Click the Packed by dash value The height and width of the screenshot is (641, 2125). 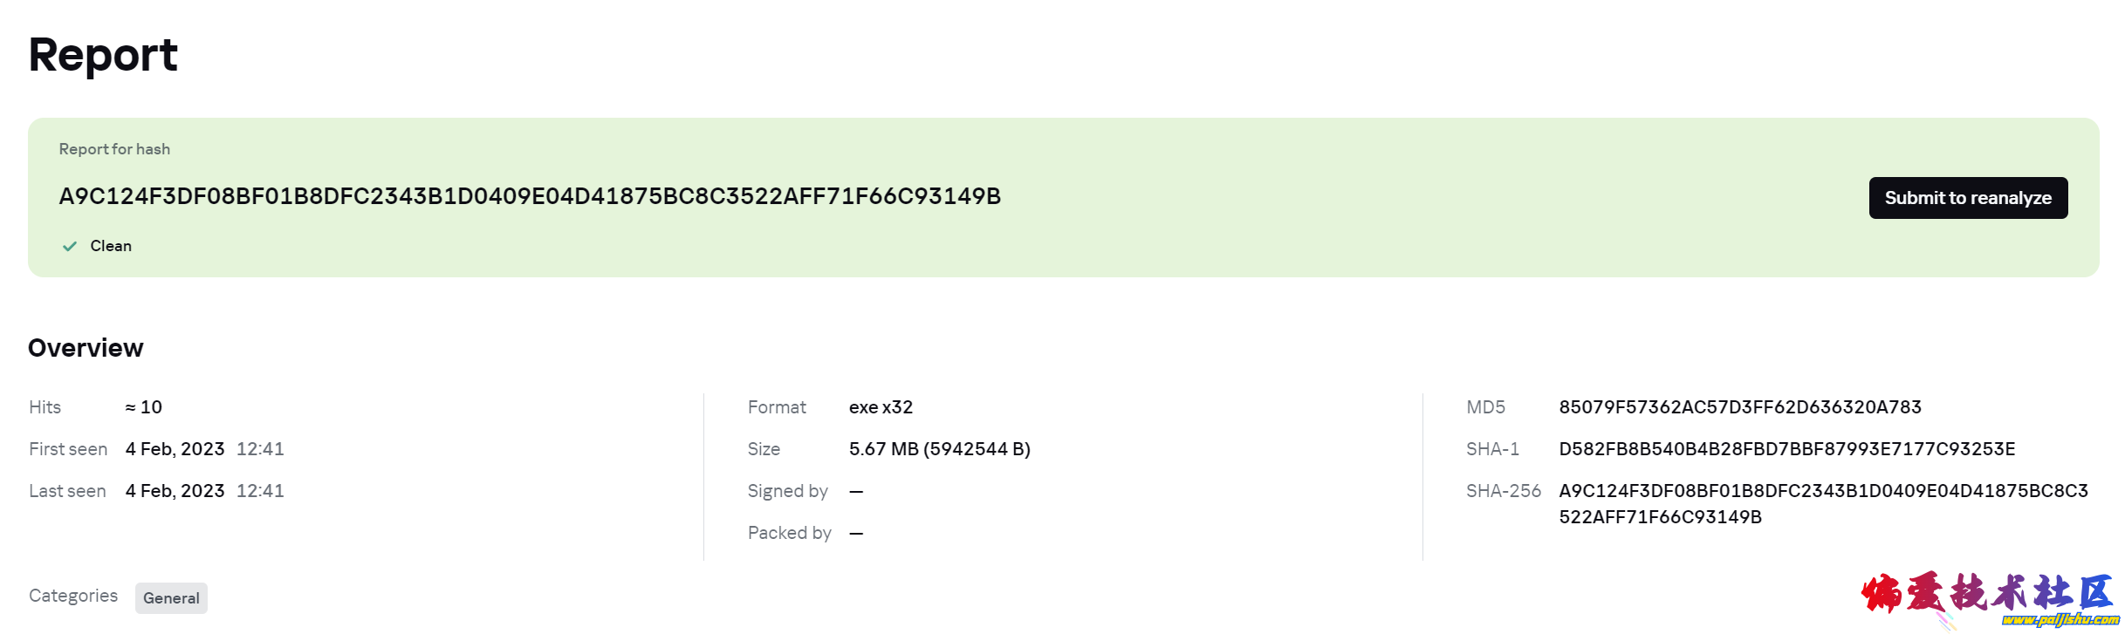point(856,534)
